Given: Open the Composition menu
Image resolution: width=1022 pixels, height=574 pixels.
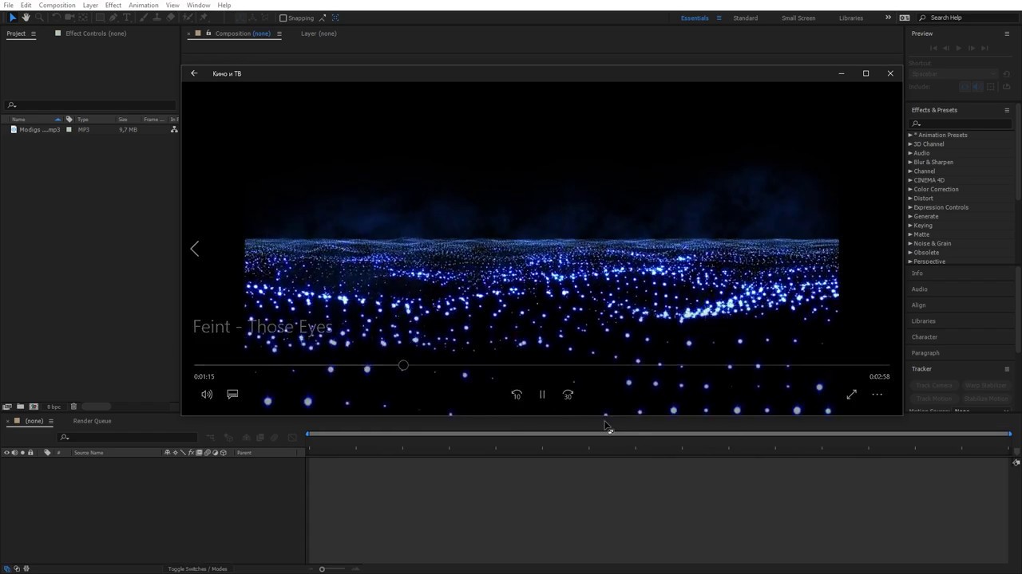Looking at the screenshot, I should pos(57,5).
